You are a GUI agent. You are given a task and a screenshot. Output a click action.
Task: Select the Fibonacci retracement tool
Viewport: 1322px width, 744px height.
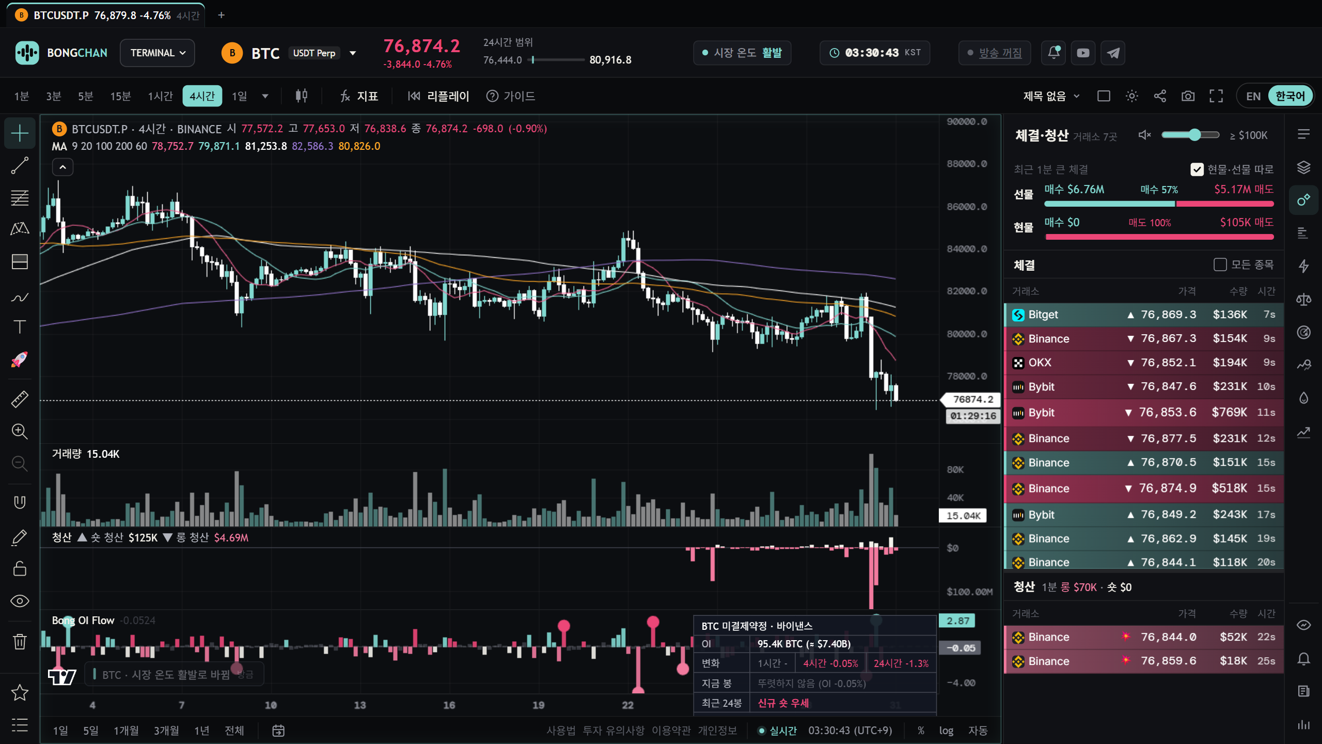20,198
